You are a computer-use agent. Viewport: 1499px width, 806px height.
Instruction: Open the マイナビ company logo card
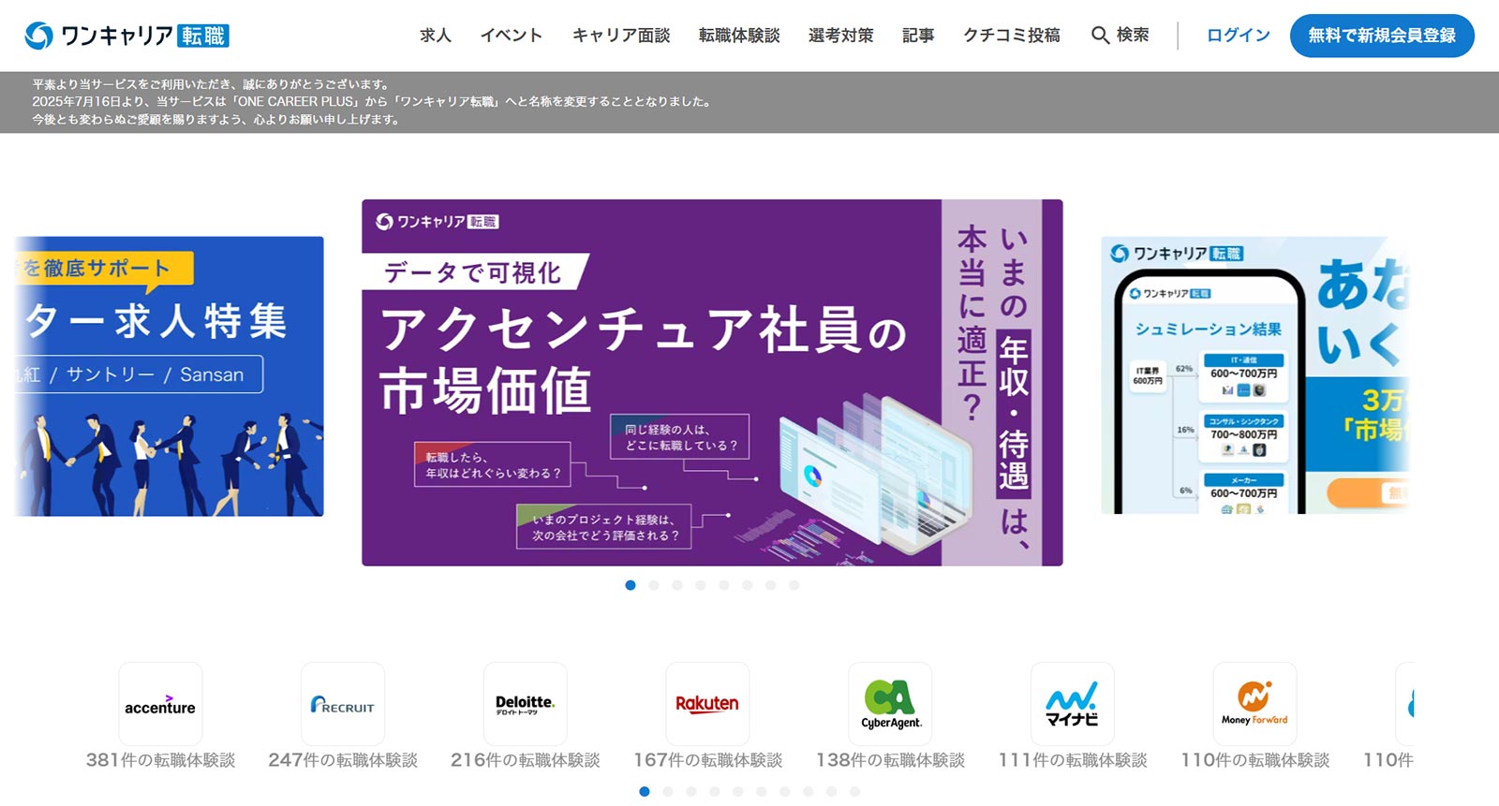pos(1073,704)
